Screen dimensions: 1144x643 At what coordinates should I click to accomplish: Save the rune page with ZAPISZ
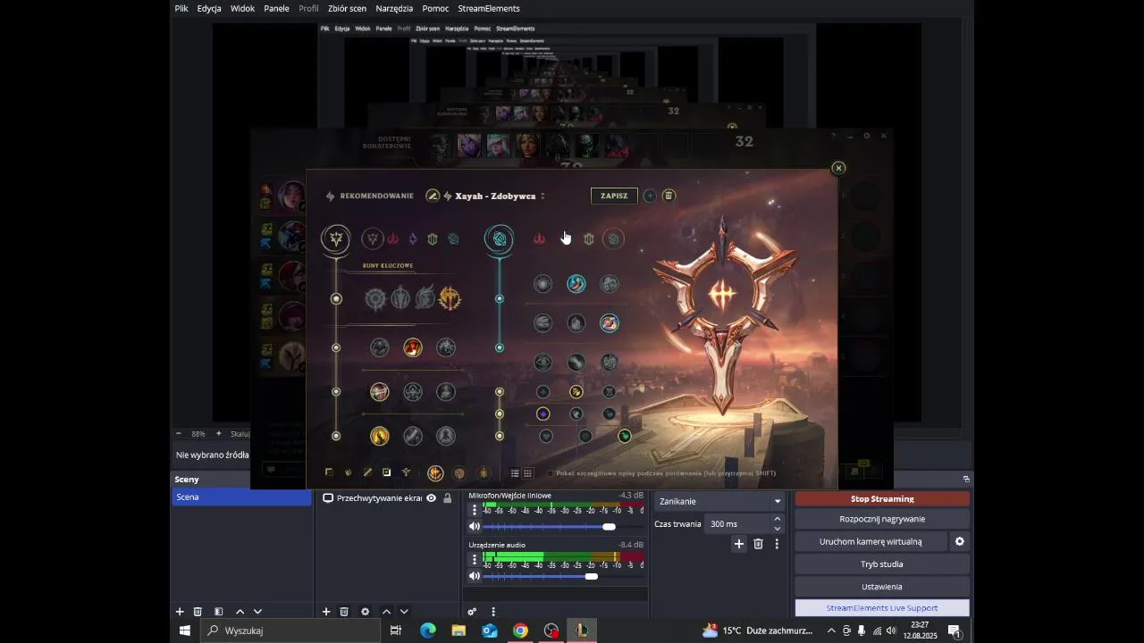(x=614, y=196)
